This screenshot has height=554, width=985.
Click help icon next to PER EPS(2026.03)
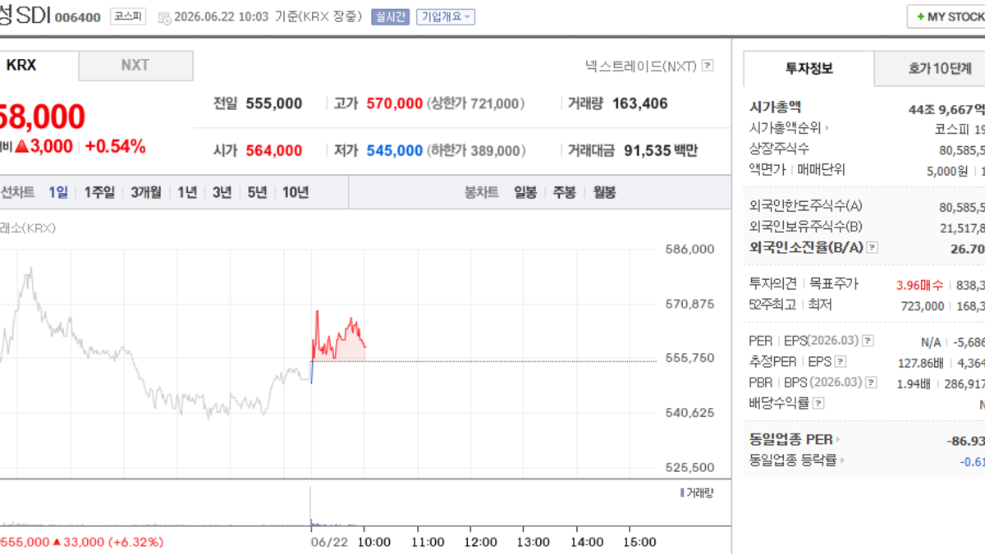click(868, 341)
